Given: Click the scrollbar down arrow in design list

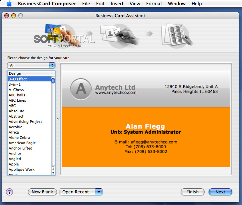Looking at the screenshot, I should coord(53,173).
